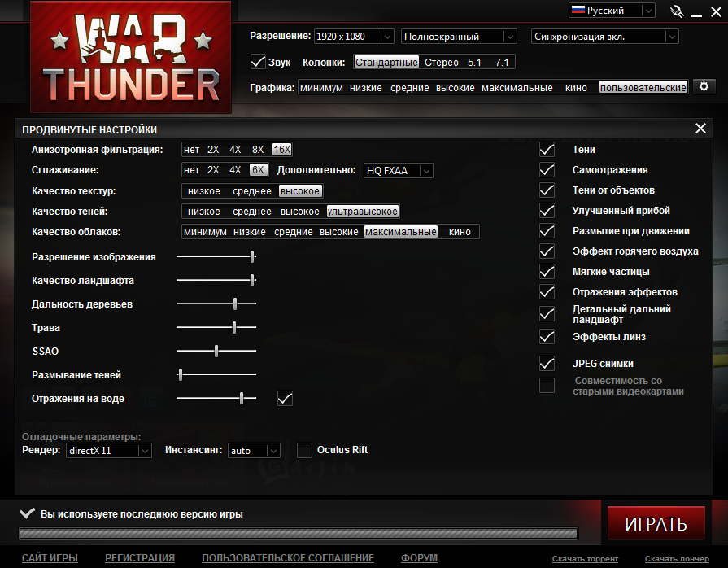This screenshot has width=728, height=568.
Task: Choose Стандартные speakers option
Action: click(x=386, y=62)
